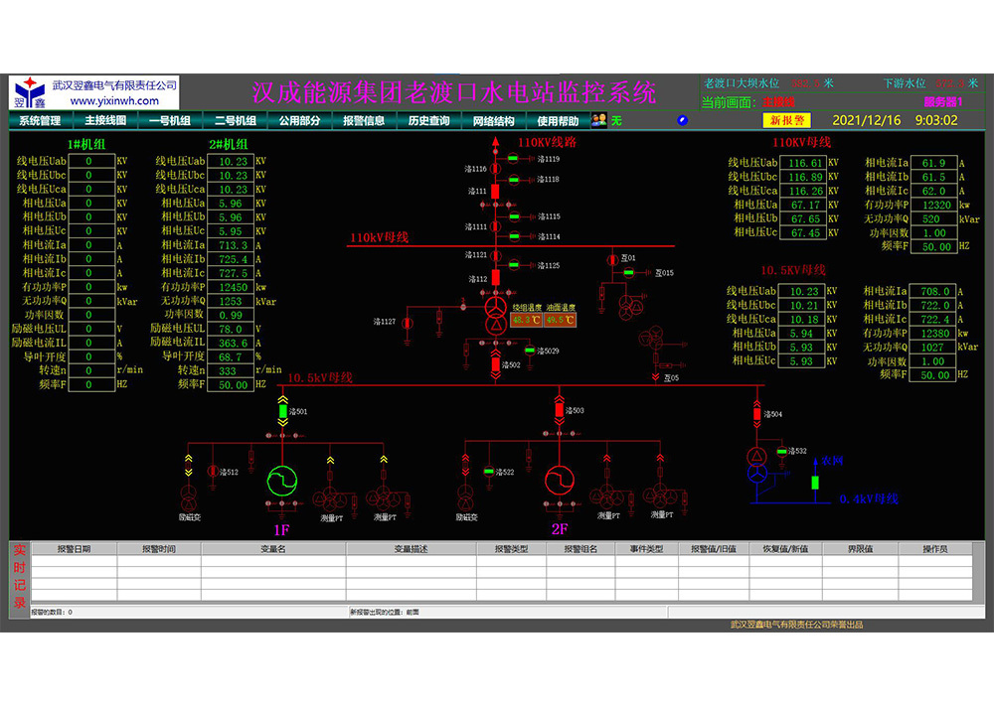Open the 系统管理 menu
This screenshot has height=705, width=994.
[41, 120]
